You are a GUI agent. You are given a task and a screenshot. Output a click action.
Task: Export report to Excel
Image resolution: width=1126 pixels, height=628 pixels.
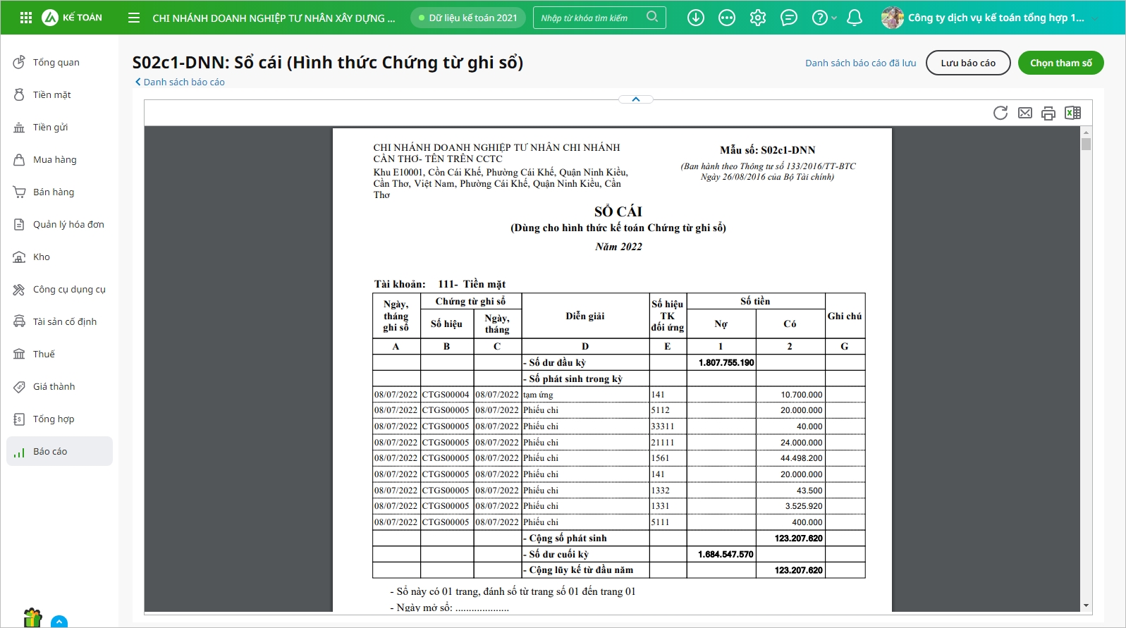point(1072,113)
